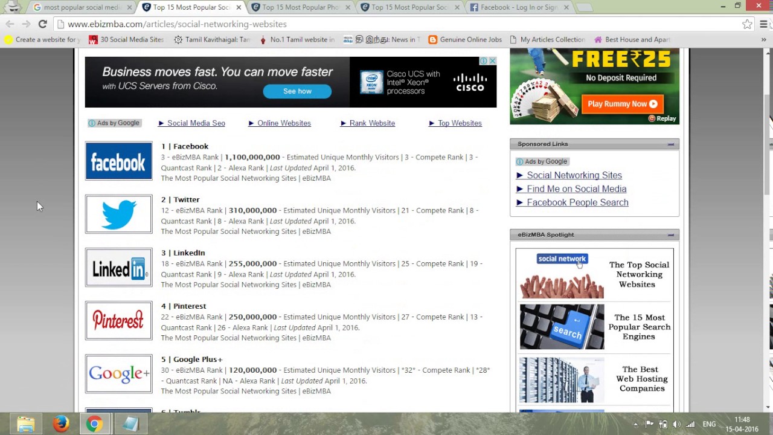The image size is (773, 435).
Task: Click 'Ads by Google' label above the list
Action: pyautogui.click(x=114, y=123)
